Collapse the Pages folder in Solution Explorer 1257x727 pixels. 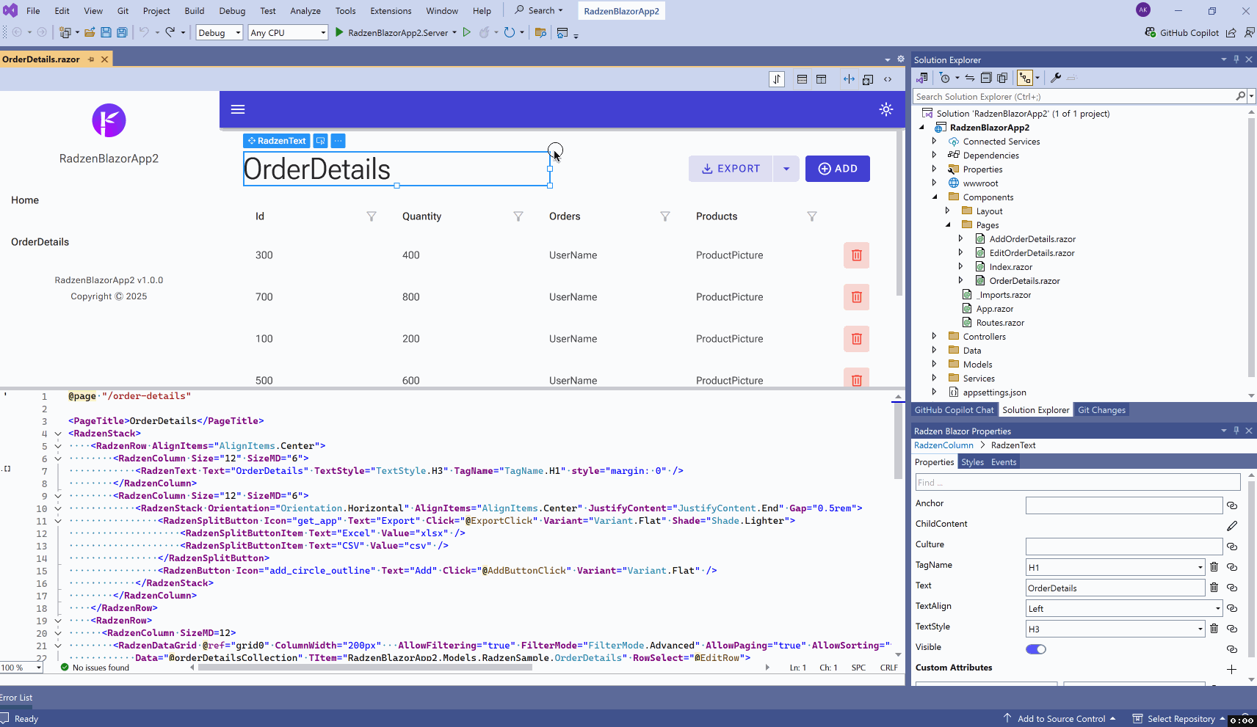[948, 224]
